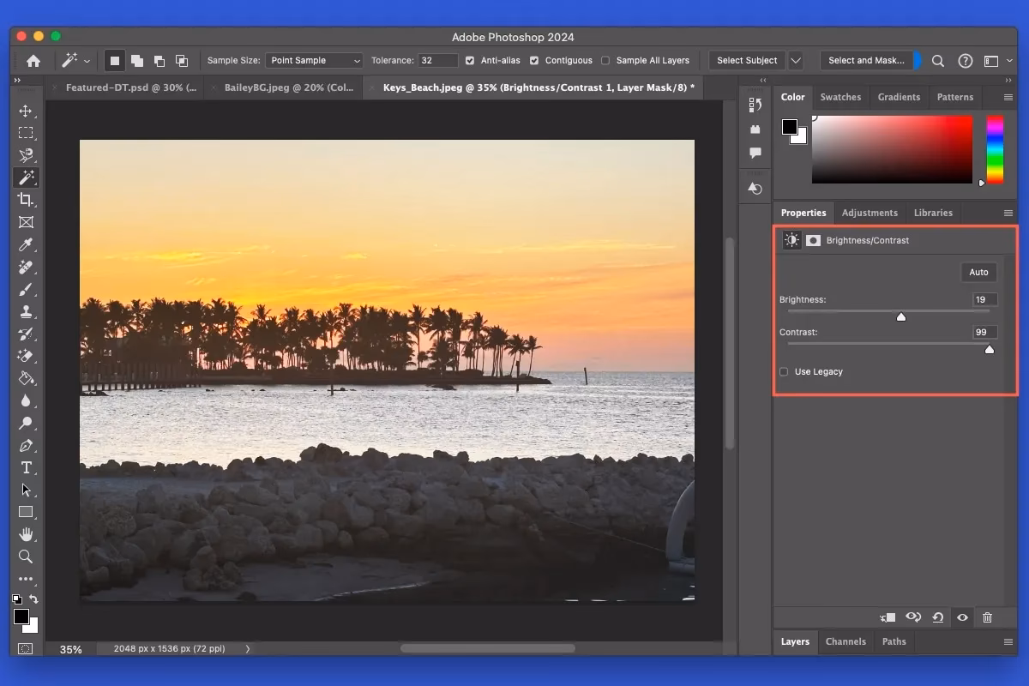Image resolution: width=1029 pixels, height=686 pixels.
Task: Open the Swatches panel tab
Action: tap(840, 97)
